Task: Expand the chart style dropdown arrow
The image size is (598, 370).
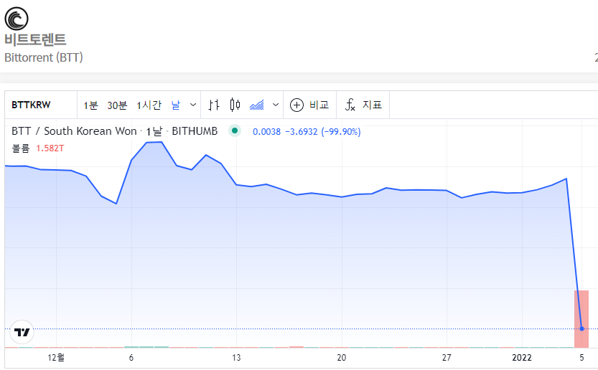Action: click(276, 105)
